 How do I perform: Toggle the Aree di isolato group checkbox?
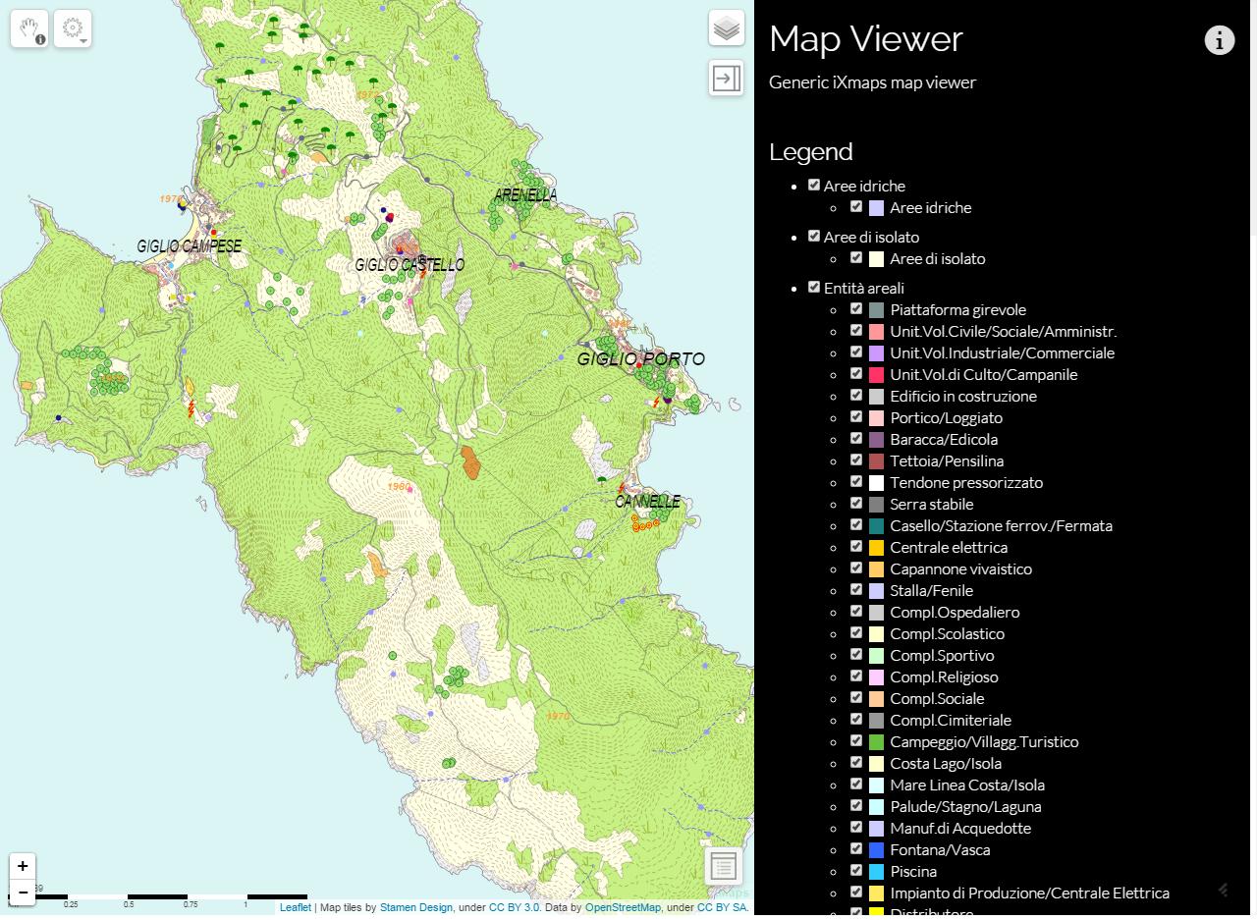(x=814, y=236)
